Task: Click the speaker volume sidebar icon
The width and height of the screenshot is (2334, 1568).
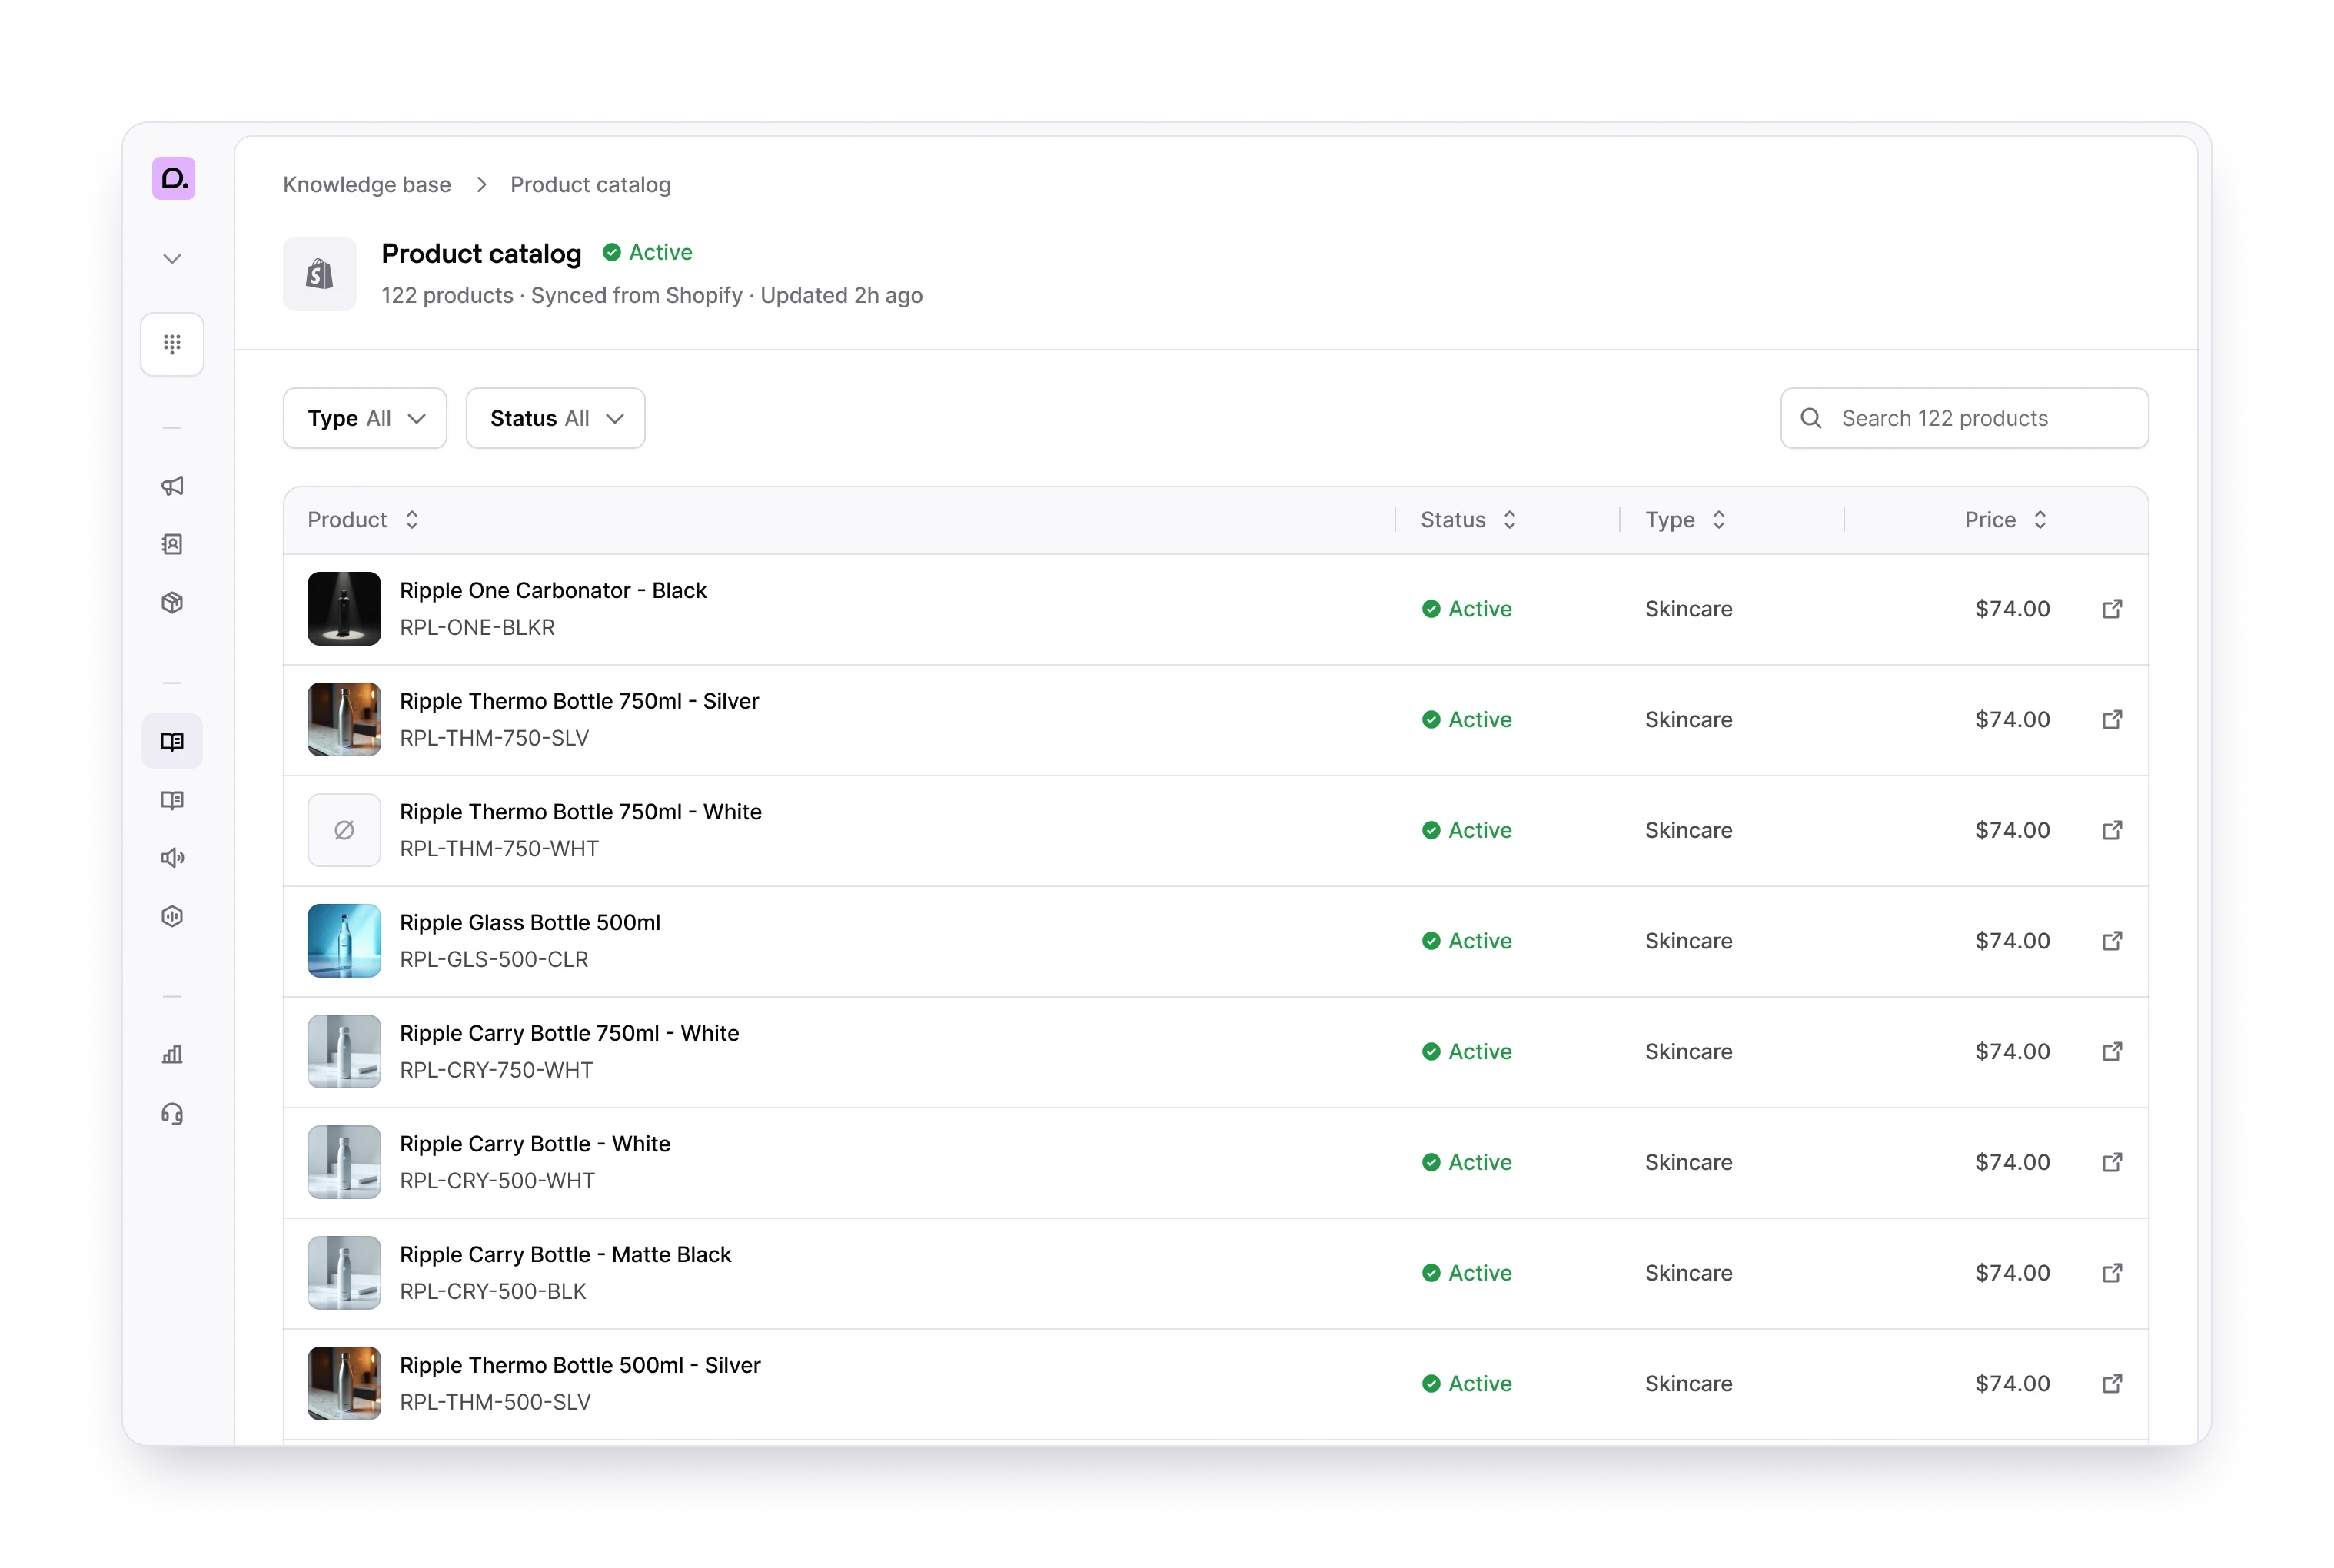Action: (172, 858)
